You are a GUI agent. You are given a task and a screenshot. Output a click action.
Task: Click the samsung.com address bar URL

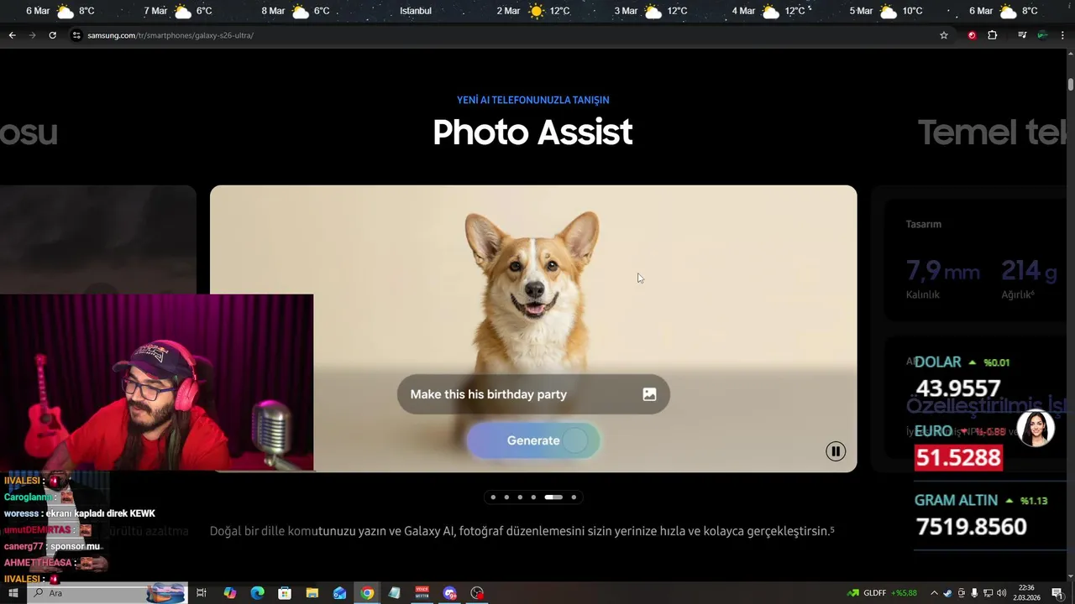pos(170,35)
